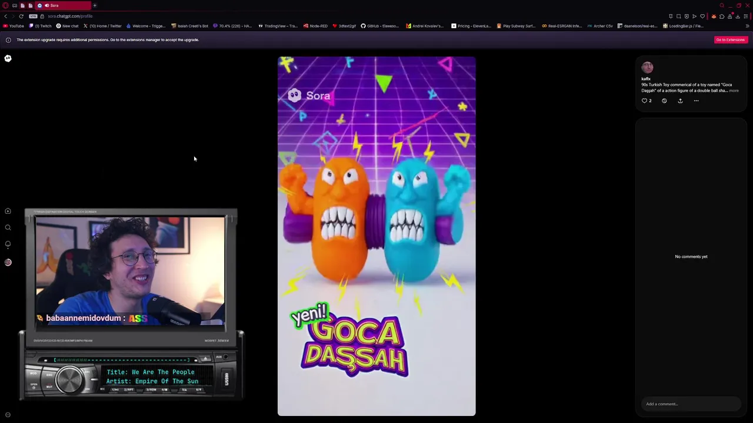Viewport: 753px width, 423px height.
Task: Open the 'Isaiah Creati's Bot' bookmark
Action: 189,26
